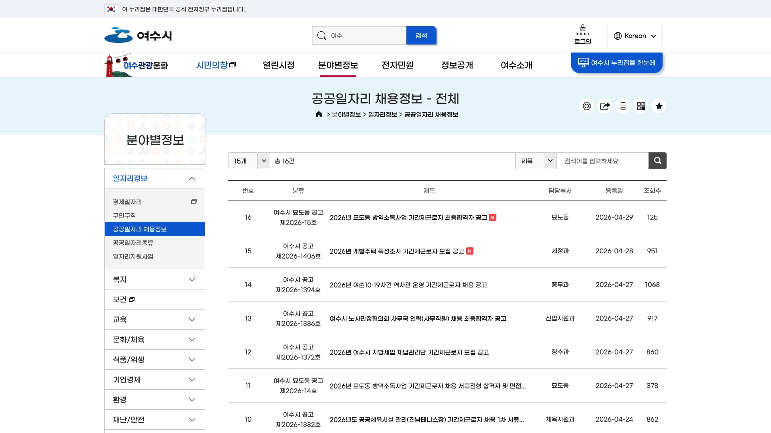This screenshot has height=433, width=771.
Task: Expand the 식품/위생 sidebar section
Action: (155, 360)
